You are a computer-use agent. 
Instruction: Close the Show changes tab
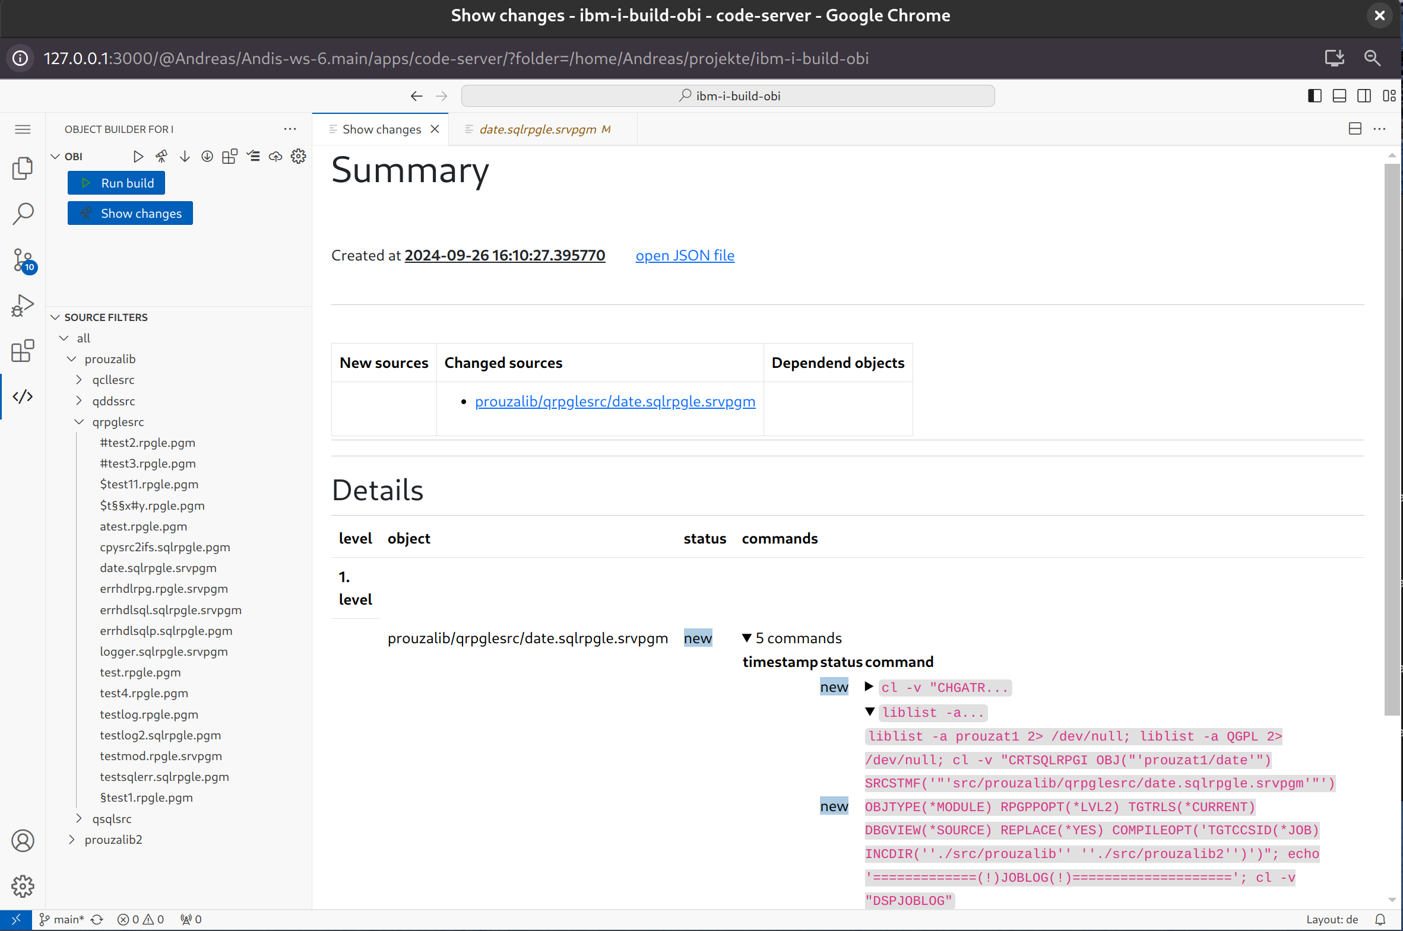pos(435,129)
